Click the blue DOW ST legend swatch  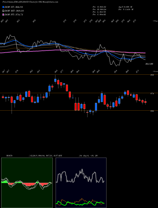coord(3,7)
